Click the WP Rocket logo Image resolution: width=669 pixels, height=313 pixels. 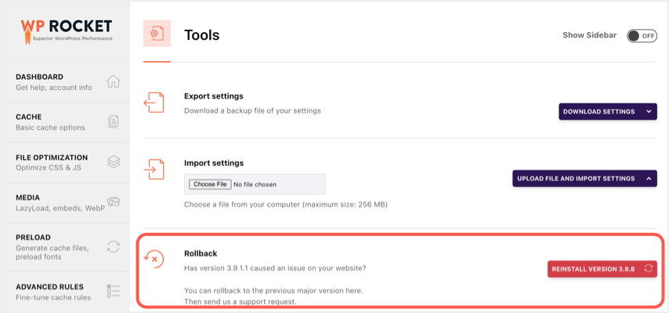(67, 31)
